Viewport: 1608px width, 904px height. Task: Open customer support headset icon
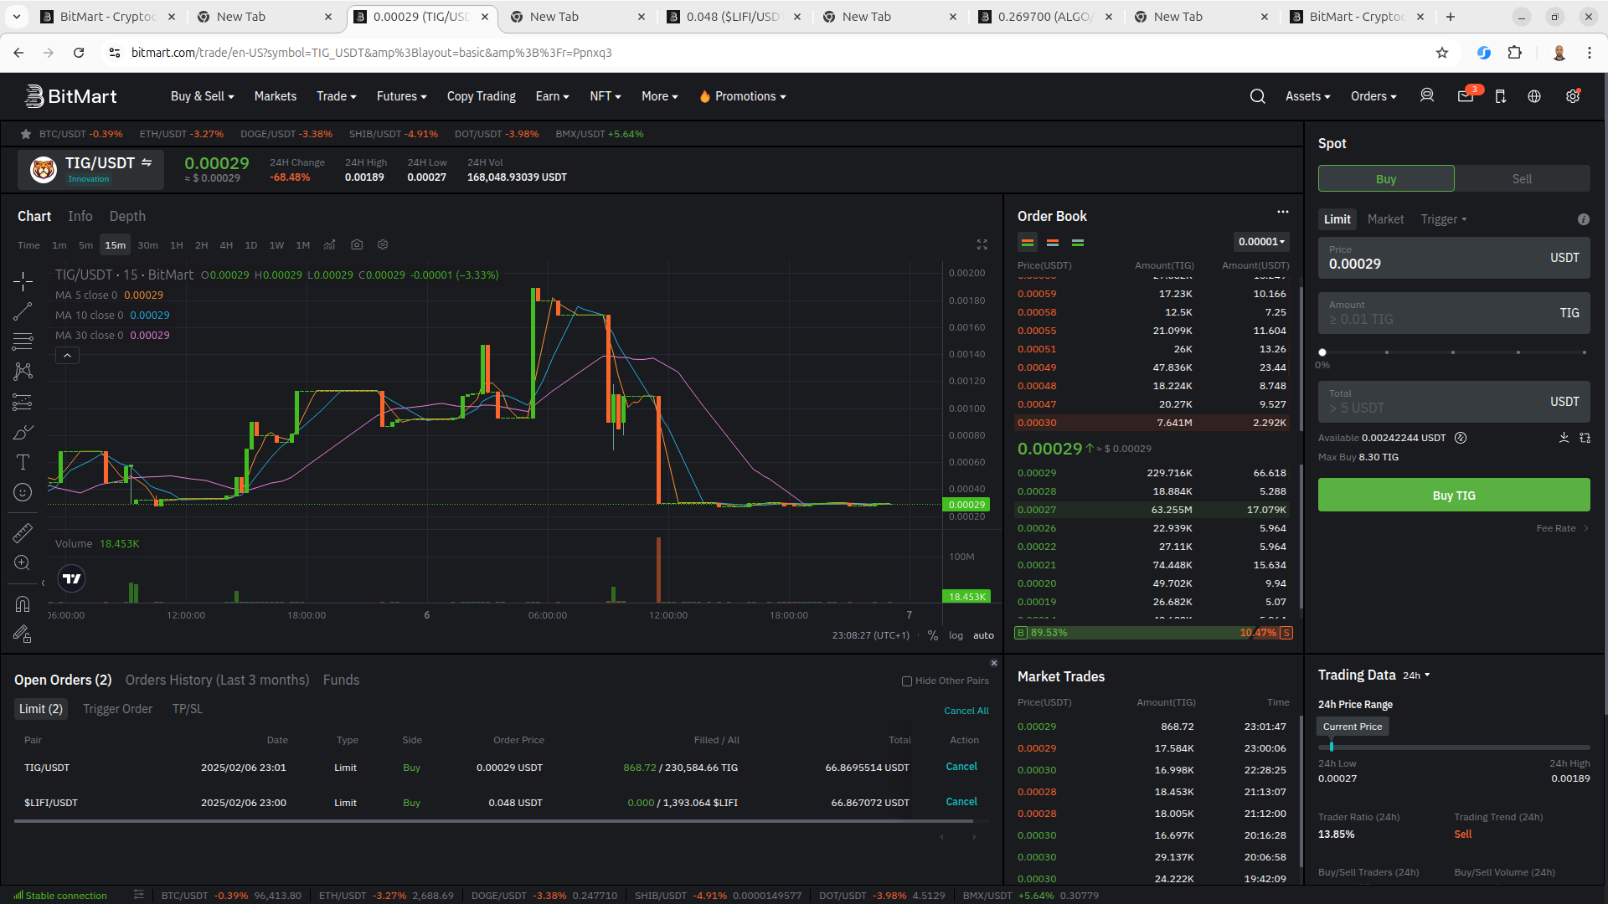tap(1427, 96)
